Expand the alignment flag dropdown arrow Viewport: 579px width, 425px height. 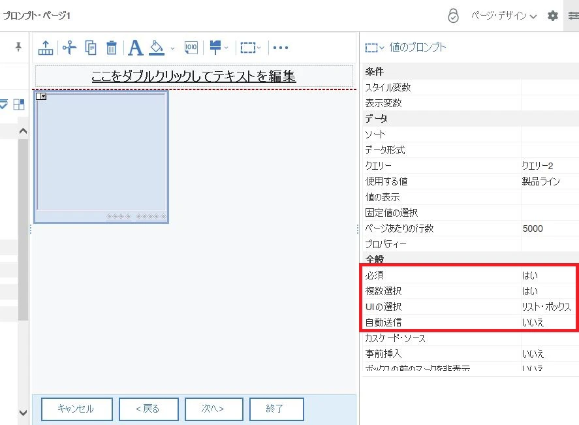pos(227,48)
